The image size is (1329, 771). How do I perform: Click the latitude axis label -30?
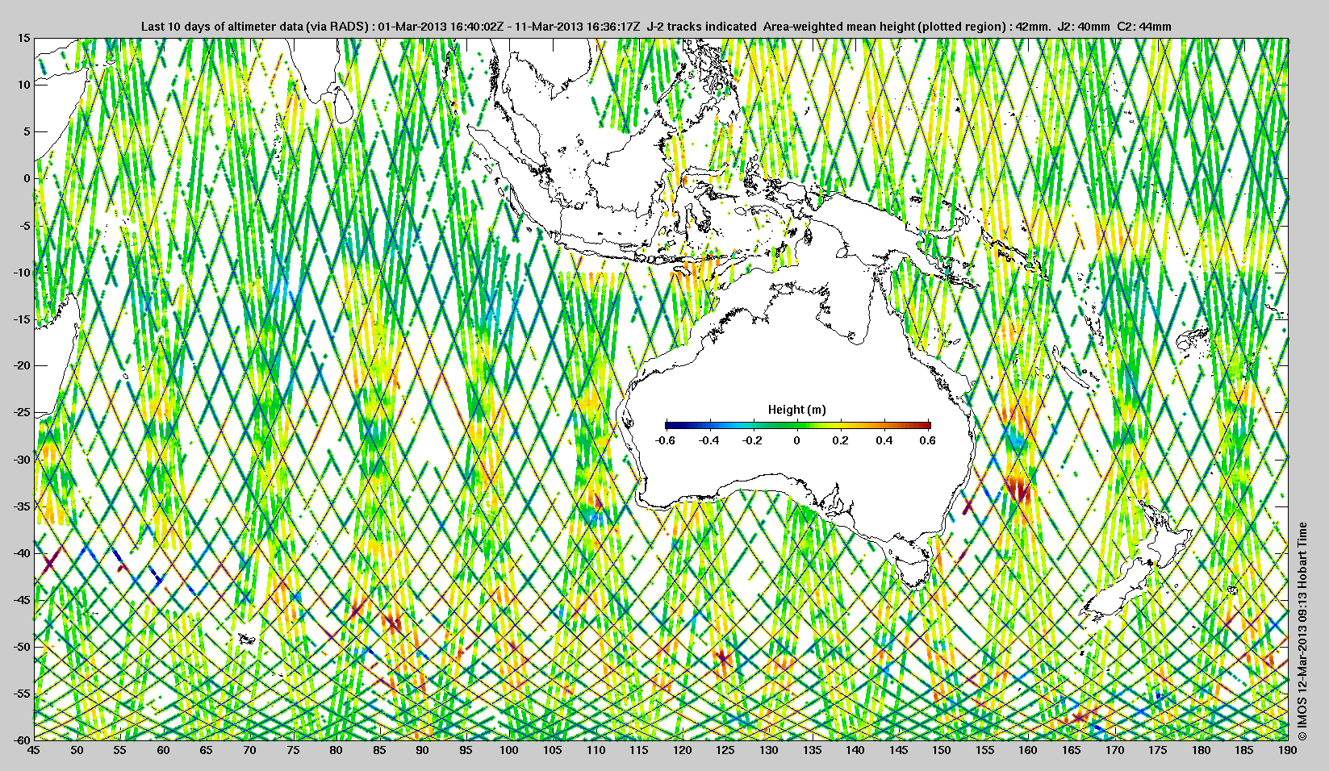(x=22, y=460)
